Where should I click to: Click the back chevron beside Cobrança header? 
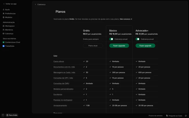35,4
